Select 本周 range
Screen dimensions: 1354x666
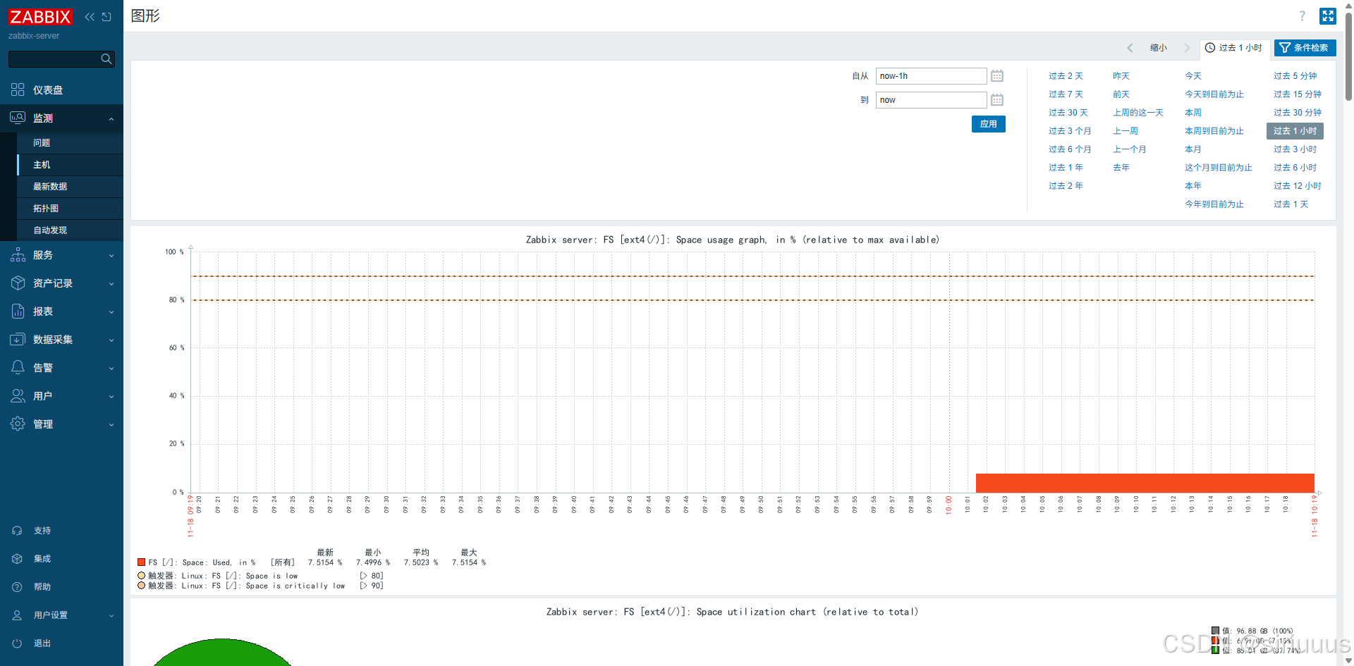click(1193, 113)
